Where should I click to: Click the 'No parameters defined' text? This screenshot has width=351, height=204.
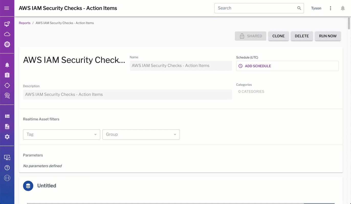pyautogui.click(x=42, y=166)
